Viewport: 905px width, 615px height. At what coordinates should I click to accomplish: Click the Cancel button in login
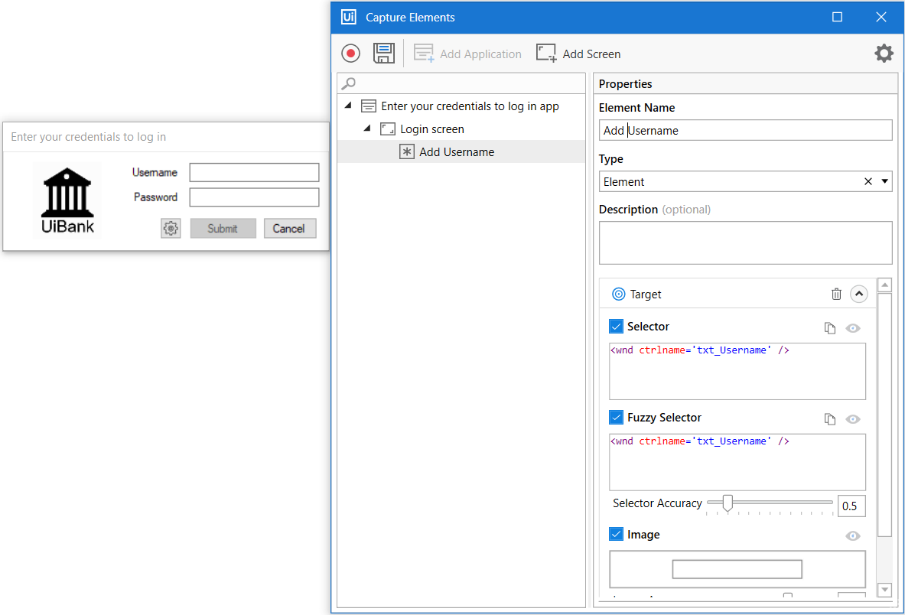pyautogui.click(x=289, y=228)
